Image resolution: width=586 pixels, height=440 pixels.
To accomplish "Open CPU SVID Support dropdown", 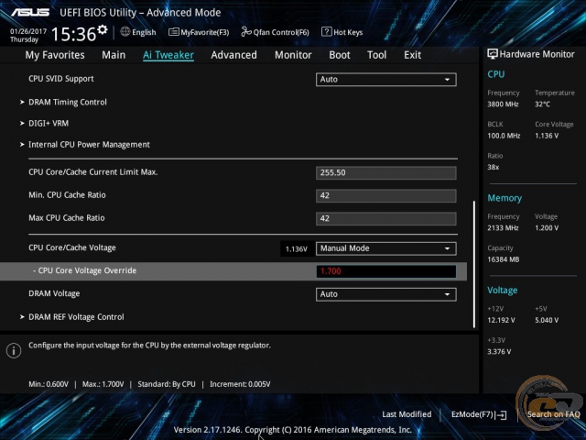I will click(386, 80).
